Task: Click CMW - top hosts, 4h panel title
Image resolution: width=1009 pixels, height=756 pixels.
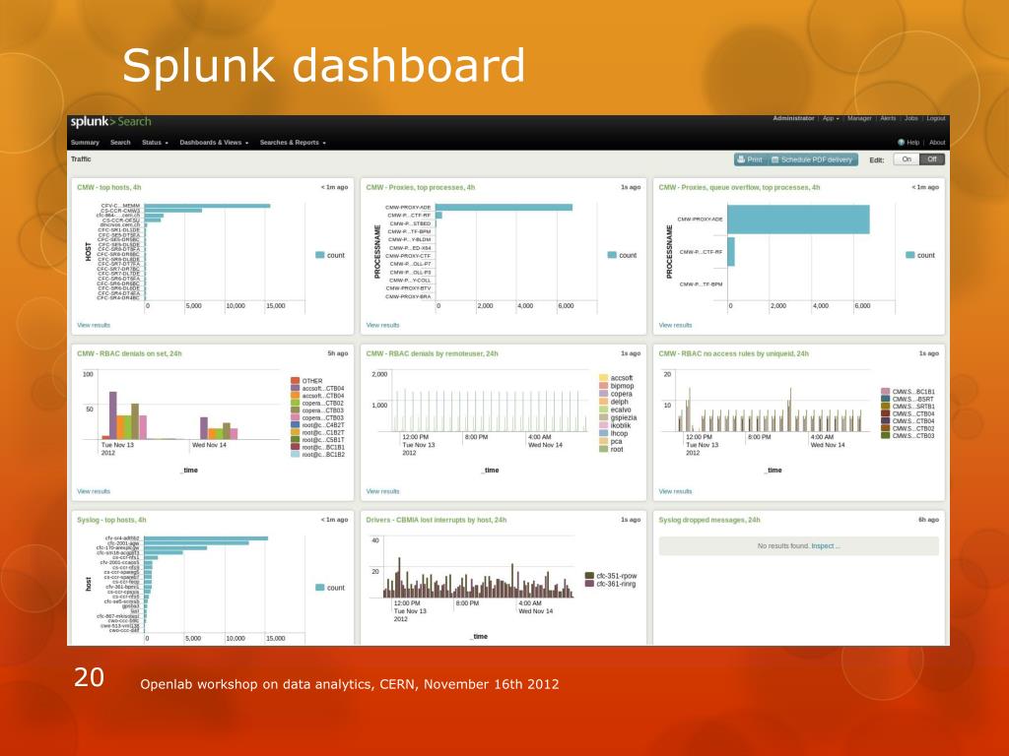Action: pos(108,188)
